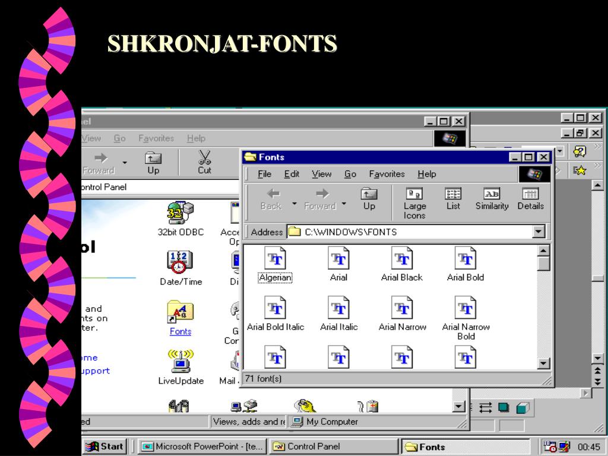Expand the Forward history dropdown arrow in Fonts
The image size is (608, 456).
click(x=344, y=204)
